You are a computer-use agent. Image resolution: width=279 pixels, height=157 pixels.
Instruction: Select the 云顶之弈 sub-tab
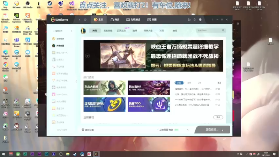pyautogui.click(x=121, y=31)
